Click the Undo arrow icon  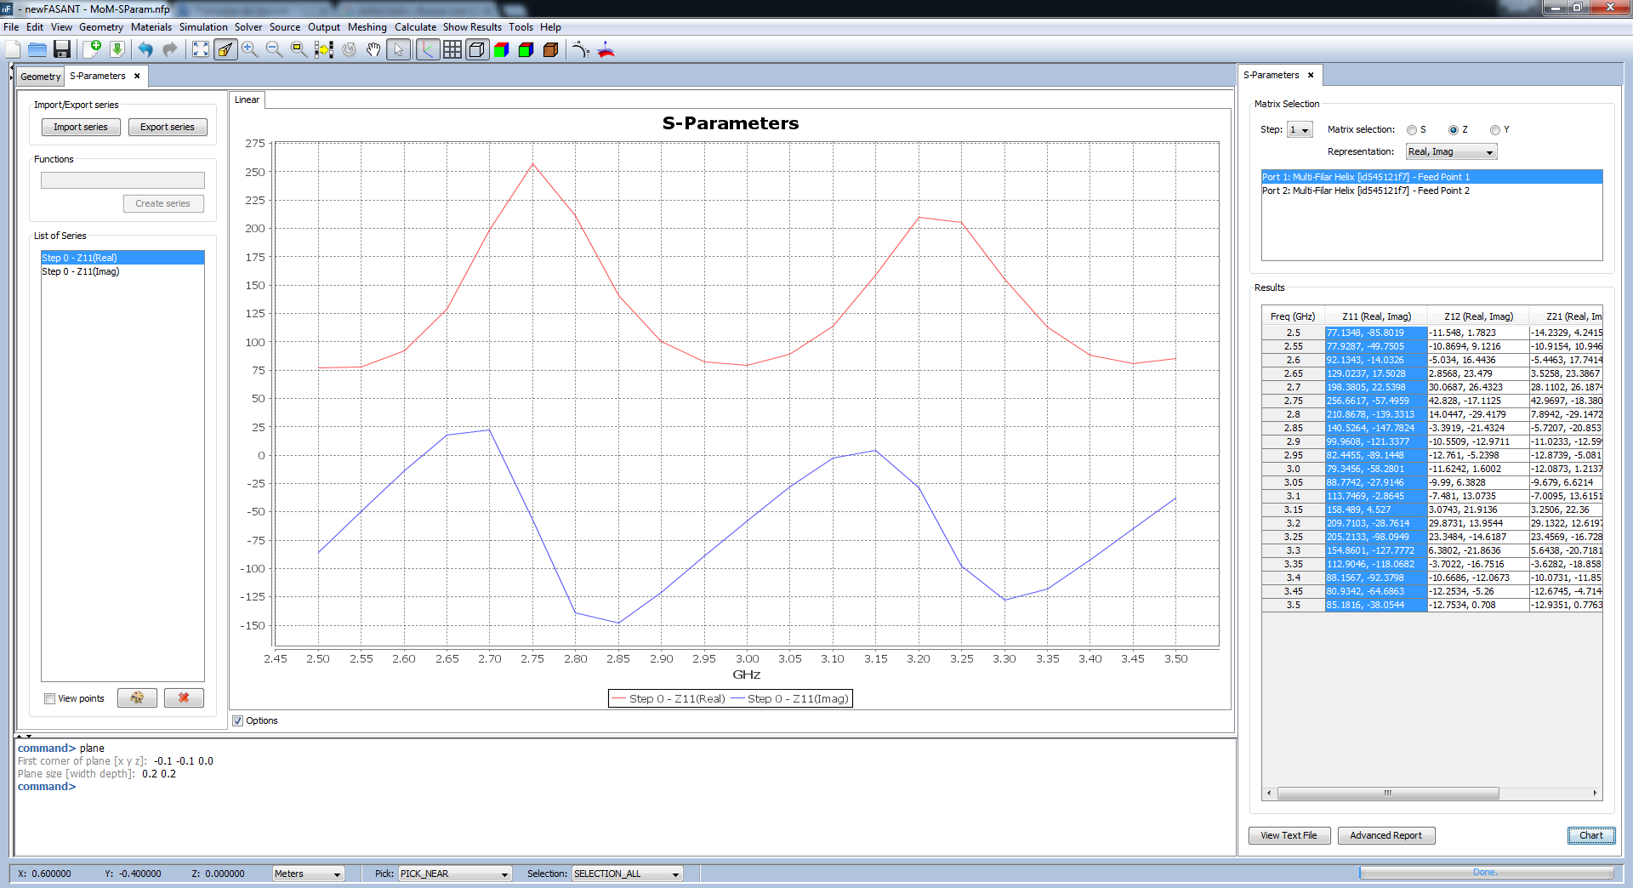[145, 49]
